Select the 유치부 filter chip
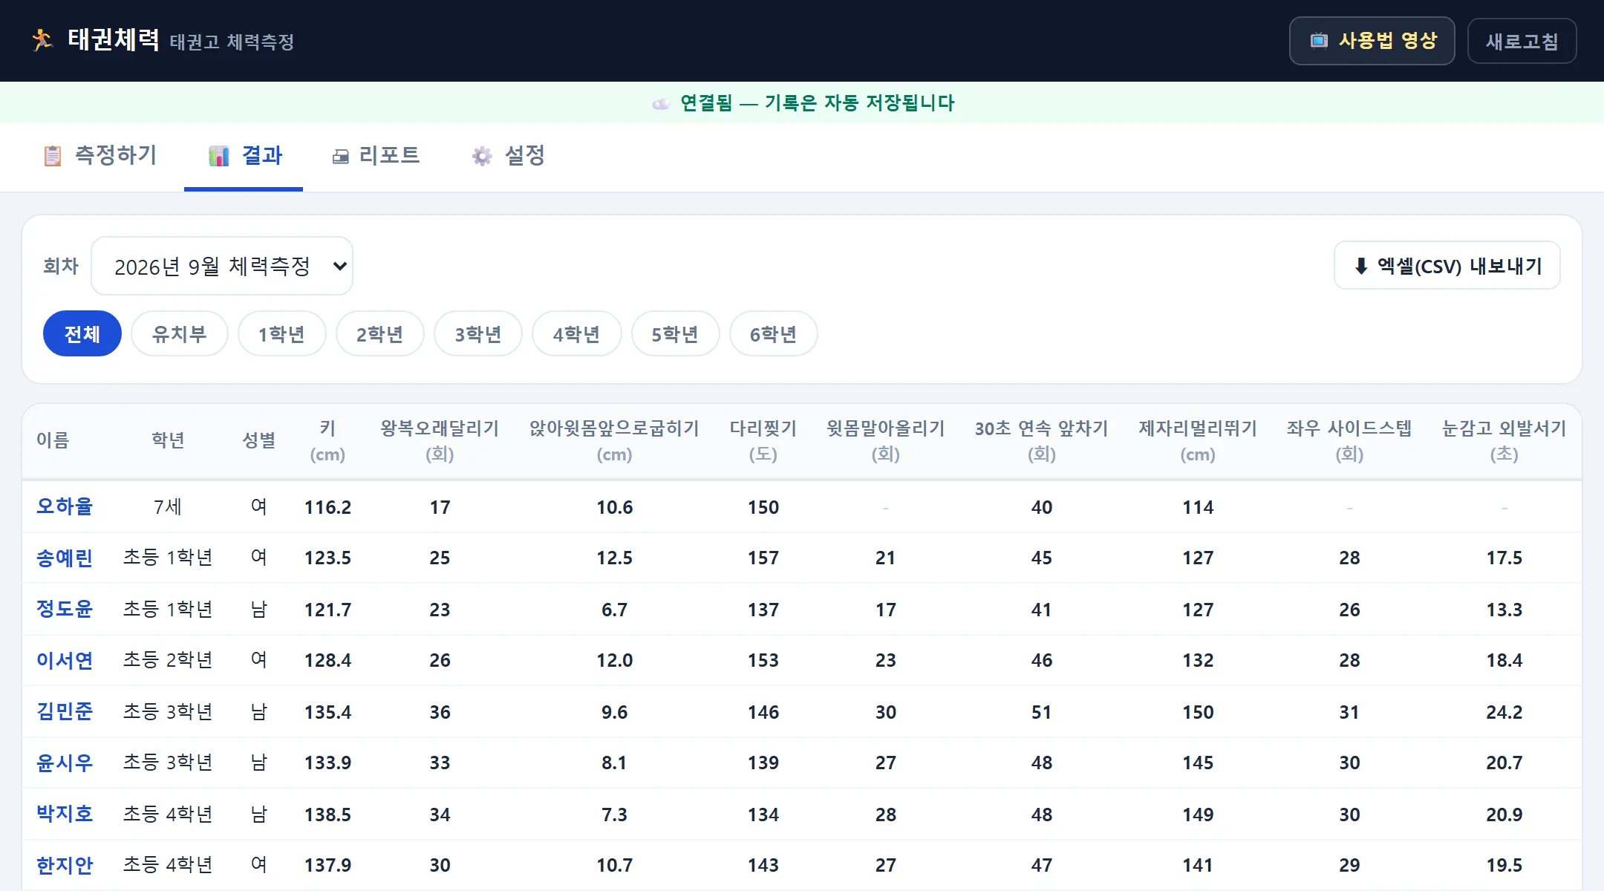The height and width of the screenshot is (891, 1604). [x=180, y=333]
